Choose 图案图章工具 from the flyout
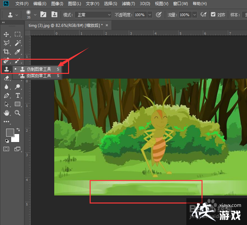This screenshot has height=225, width=247. (39, 76)
